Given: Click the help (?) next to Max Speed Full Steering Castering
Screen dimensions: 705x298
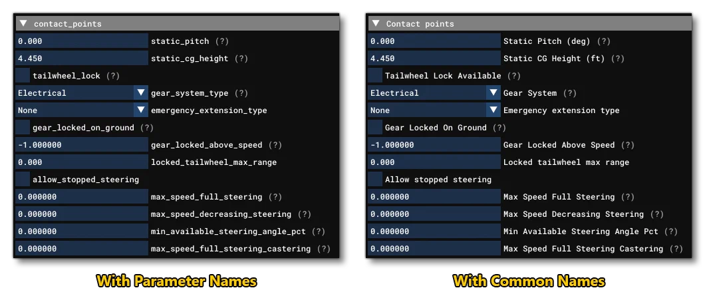Looking at the screenshot, I should (x=676, y=249).
